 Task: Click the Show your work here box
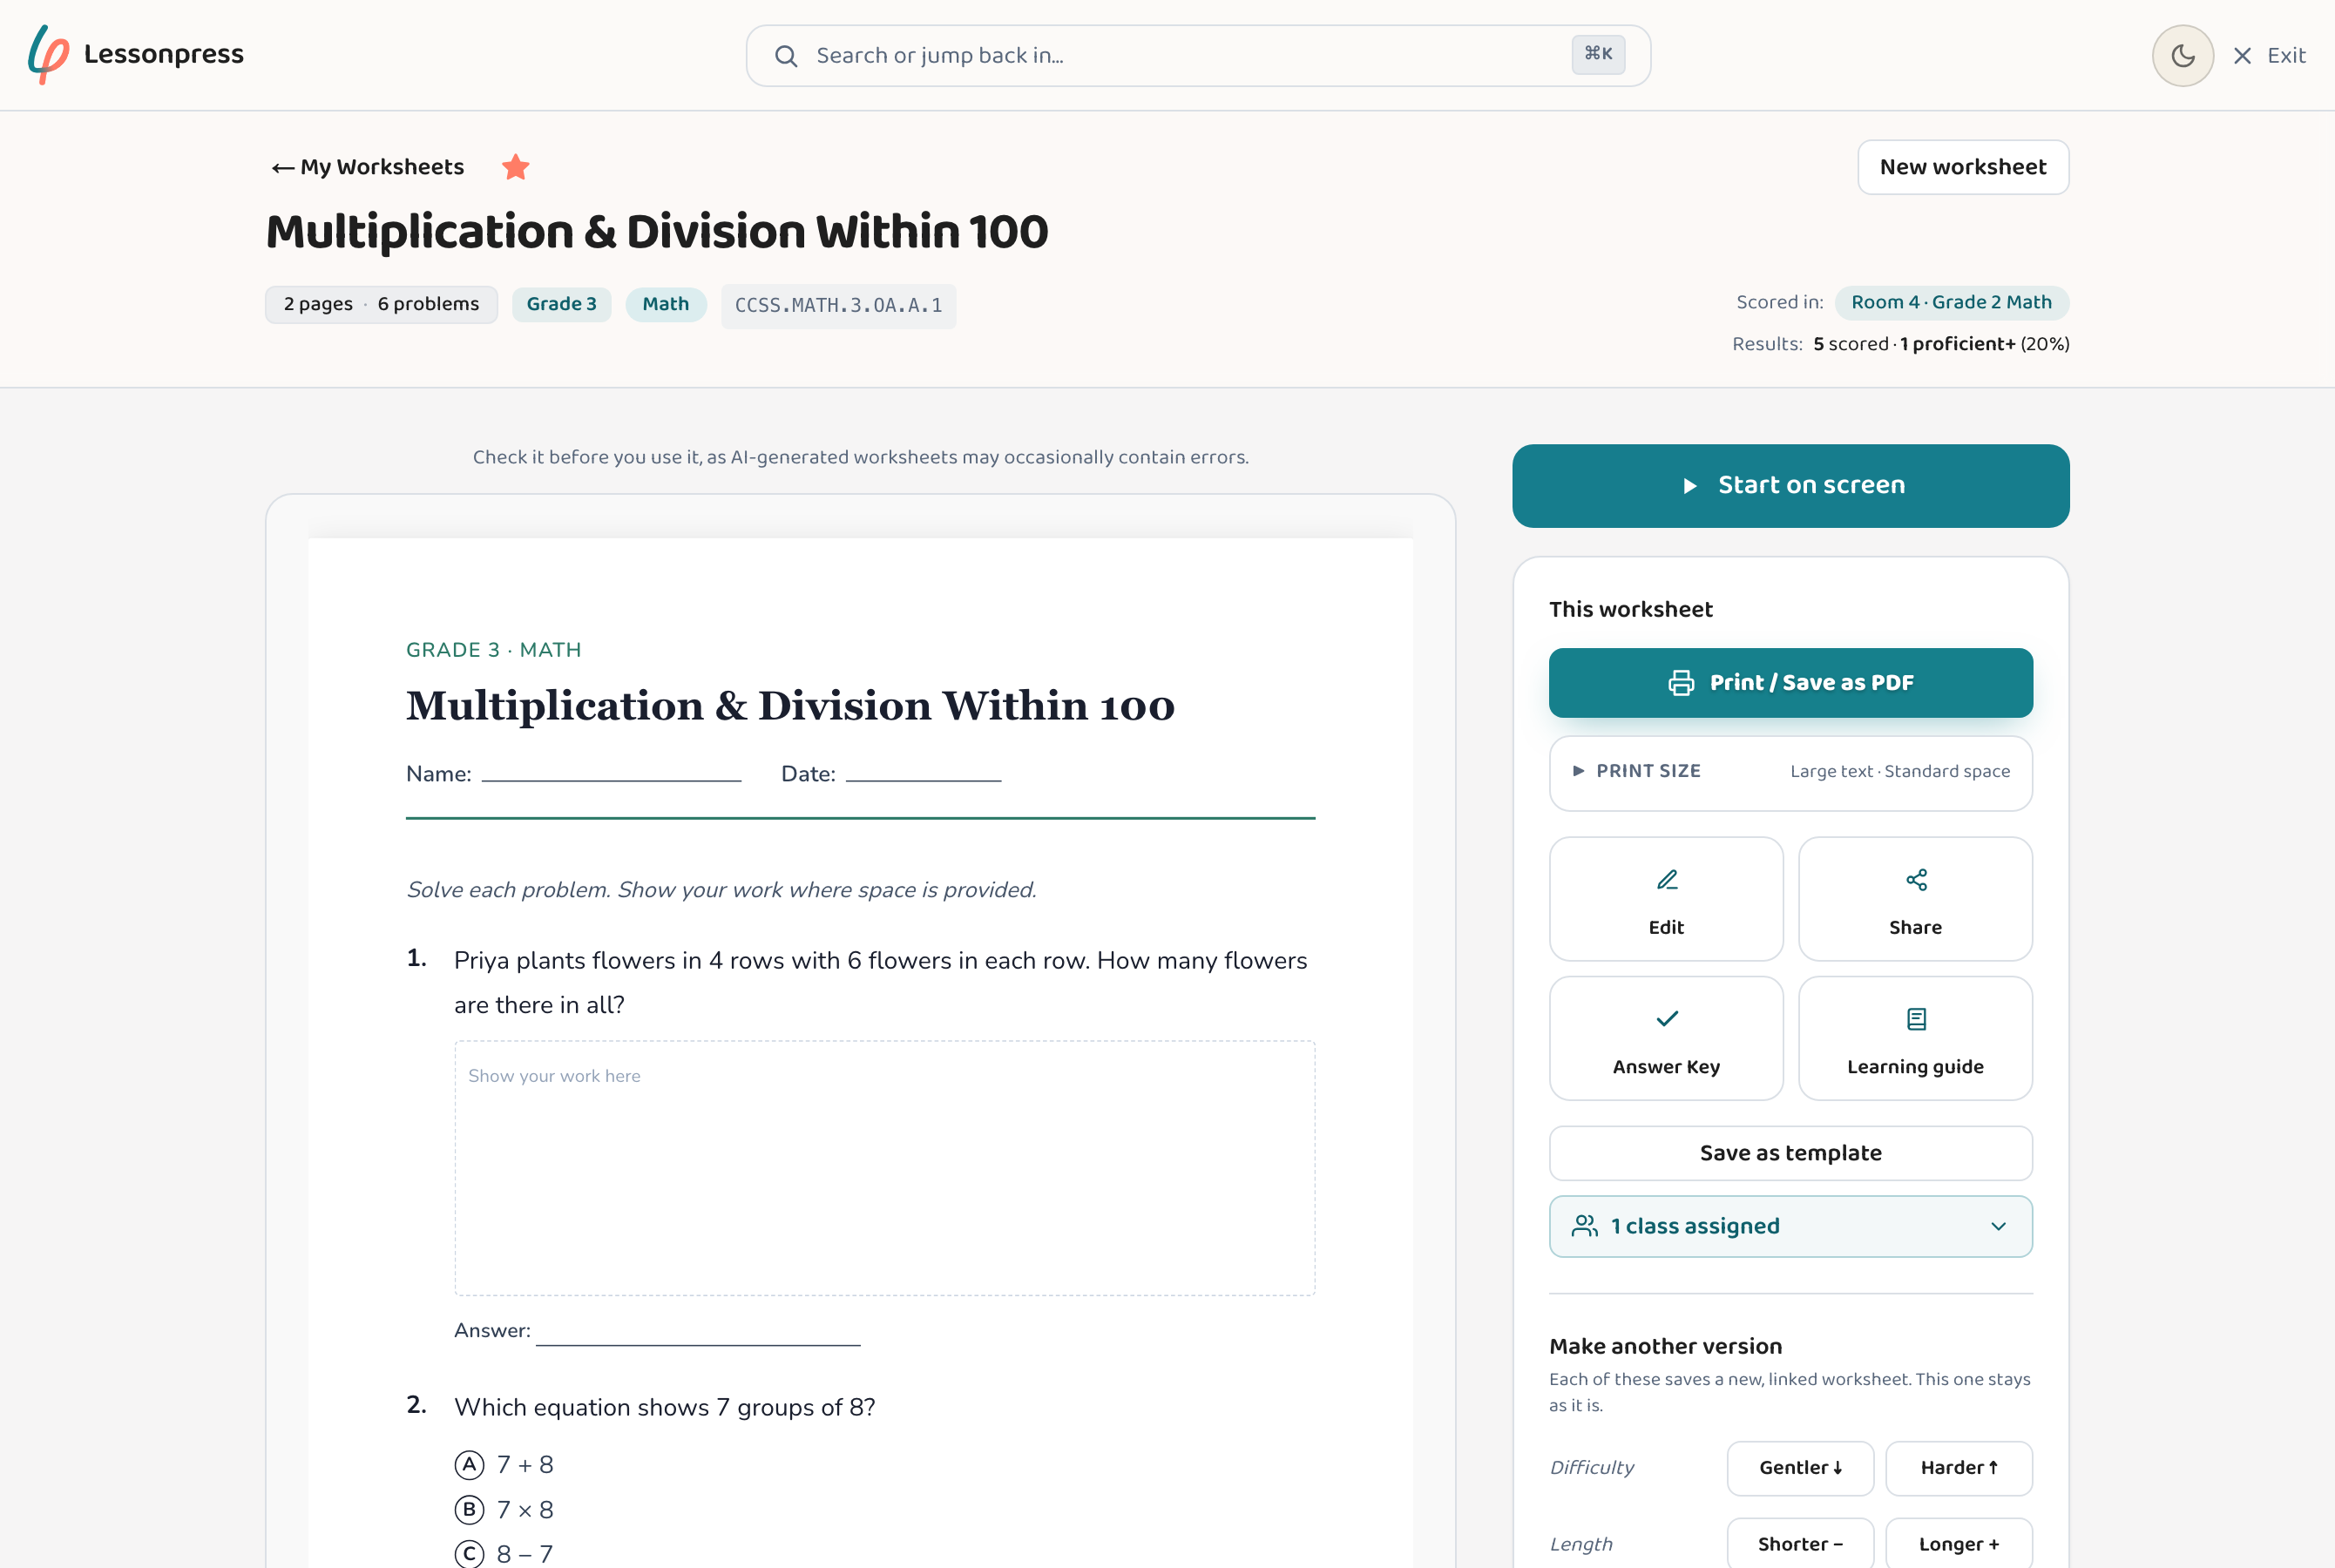pyautogui.click(x=884, y=1168)
